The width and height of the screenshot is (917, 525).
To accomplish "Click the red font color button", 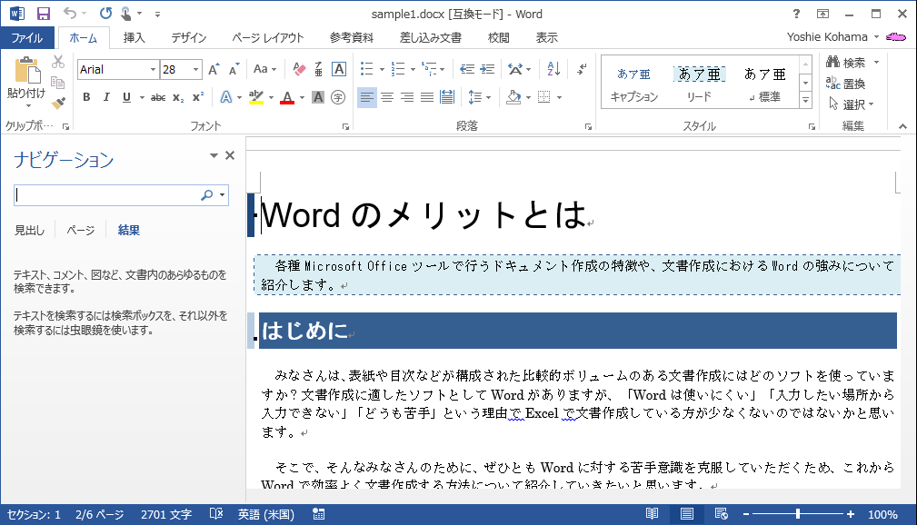I will pyautogui.click(x=286, y=97).
